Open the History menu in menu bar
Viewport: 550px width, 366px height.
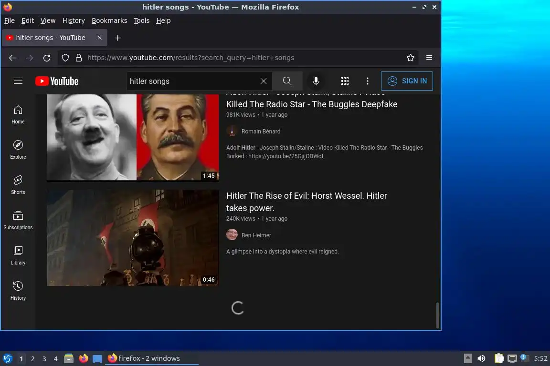(74, 20)
